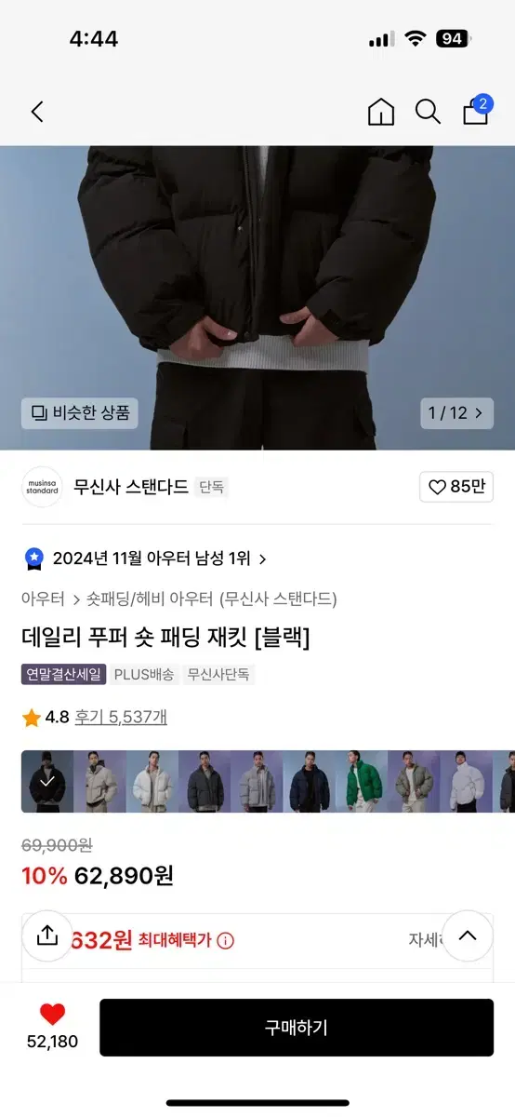
Task: Toggle the red heart like button
Action: click(x=52, y=1015)
